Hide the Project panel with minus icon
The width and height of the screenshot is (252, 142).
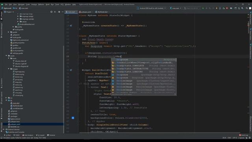tap(63, 12)
